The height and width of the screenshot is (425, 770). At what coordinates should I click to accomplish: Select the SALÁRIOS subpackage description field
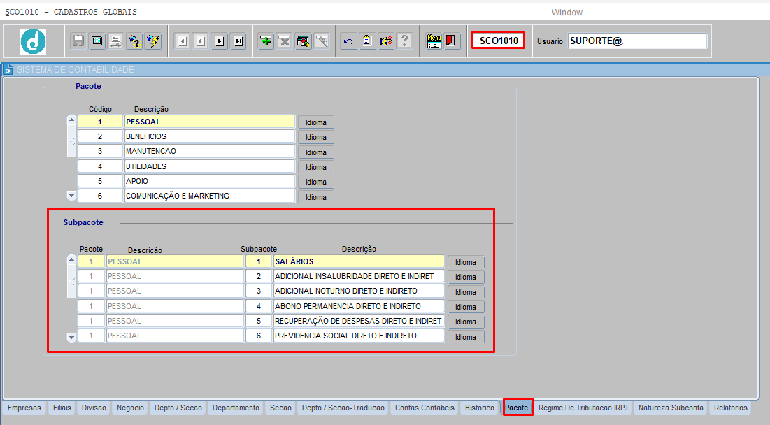click(x=359, y=261)
